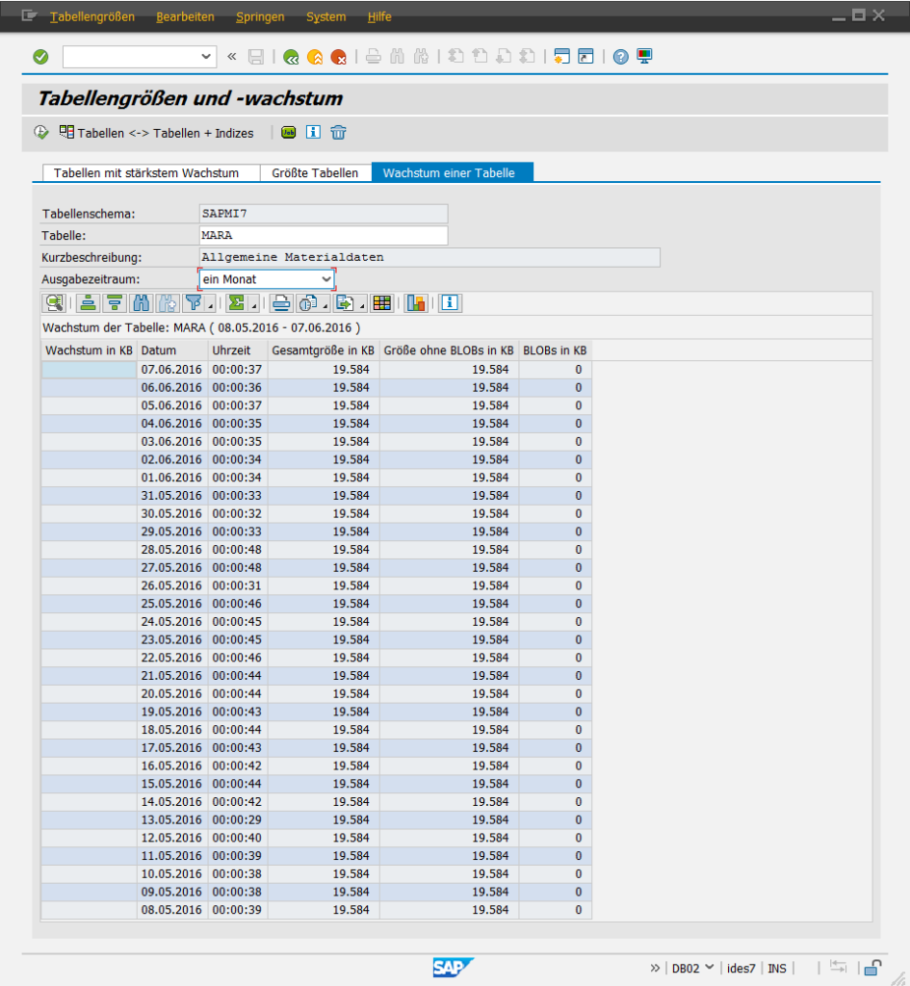Click the Datum column header
Image resolution: width=910 pixels, height=986 pixels.
[172, 350]
